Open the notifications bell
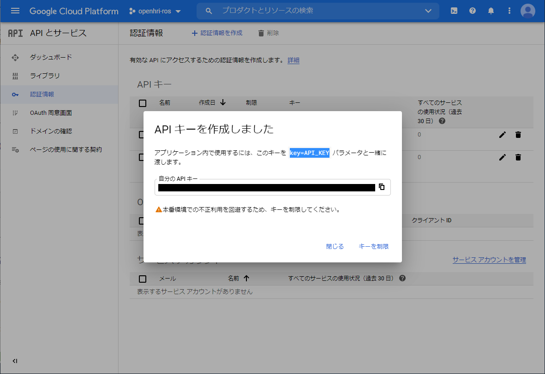Image resolution: width=545 pixels, height=374 pixels. point(491,11)
